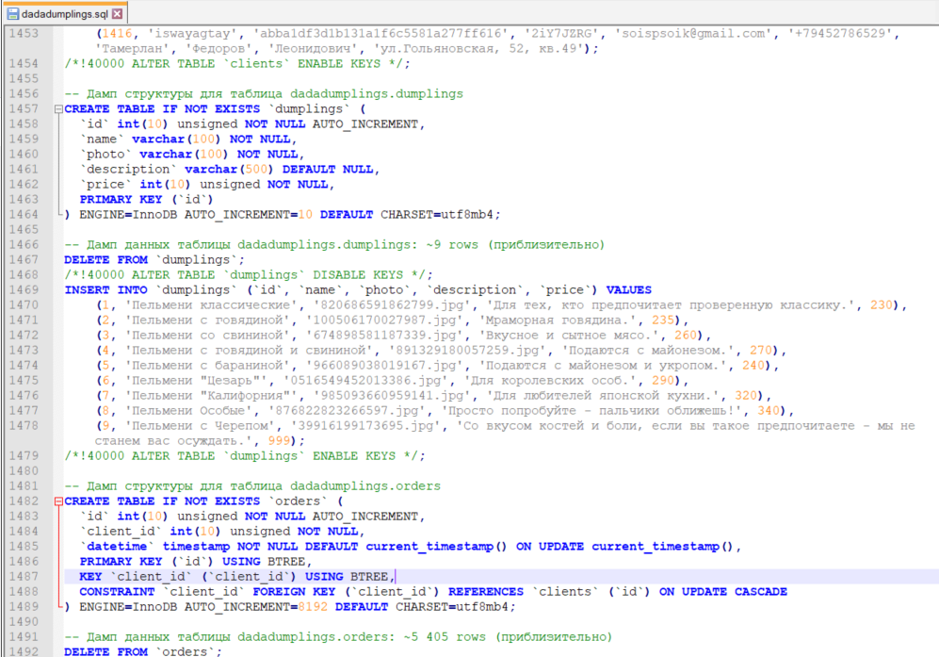
Task: Click 'DELETE FROM `dumplings`' statement
Action: coord(154,260)
